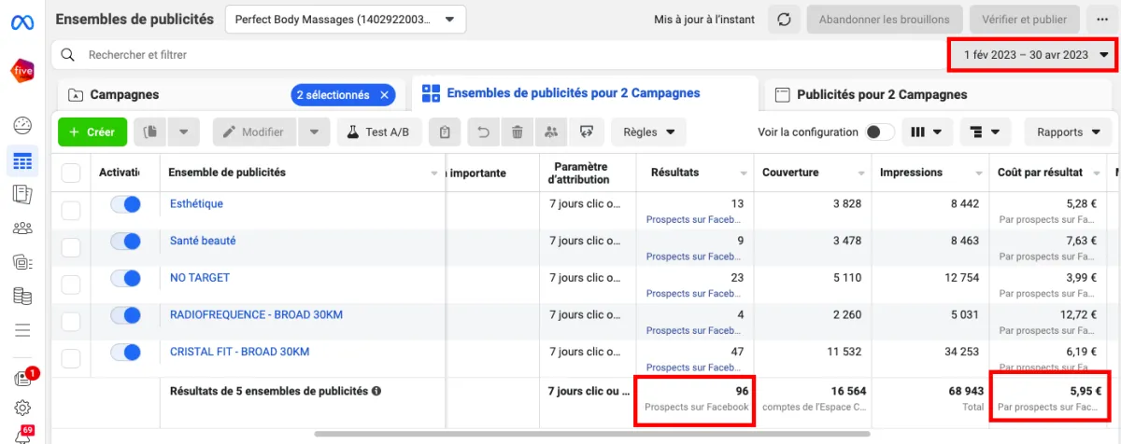Click the trash delete icon
Image resolution: width=1121 pixels, height=444 pixels.
click(x=517, y=132)
